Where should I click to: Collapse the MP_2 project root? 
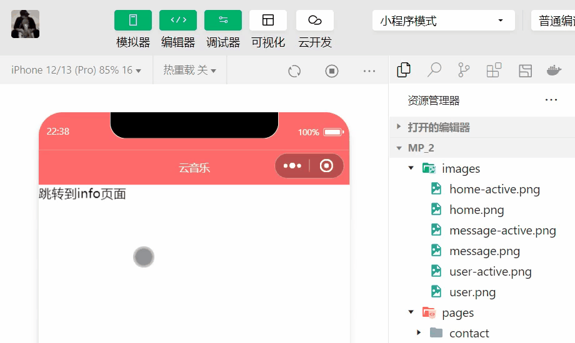pyautogui.click(x=482, y=148)
